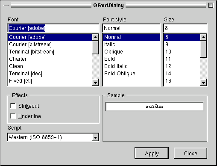Click the Size list scroll down arrow
The height and width of the screenshot is (166, 217).
pos(203,83)
